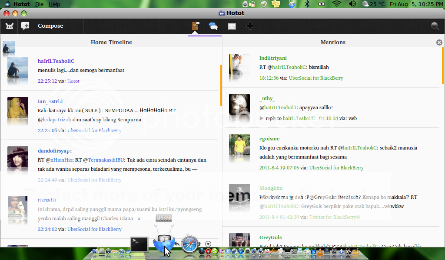
Task: Click the Bluetooth menu bar icon
Action: click(x=307, y=4)
